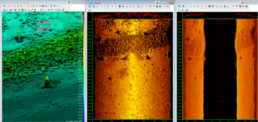The image size is (258, 122).
Task: Open the filter funnel dropdown in multibeam toolbar
Action: tap(45, 10)
